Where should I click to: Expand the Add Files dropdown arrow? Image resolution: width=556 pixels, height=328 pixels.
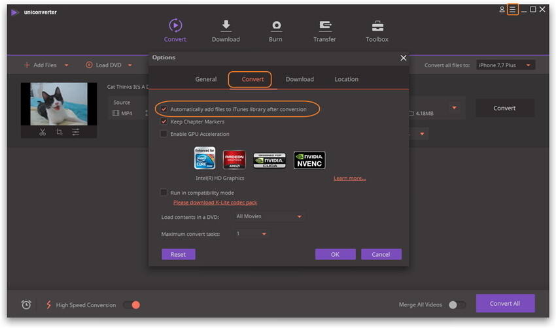pyautogui.click(x=66, y=65)
